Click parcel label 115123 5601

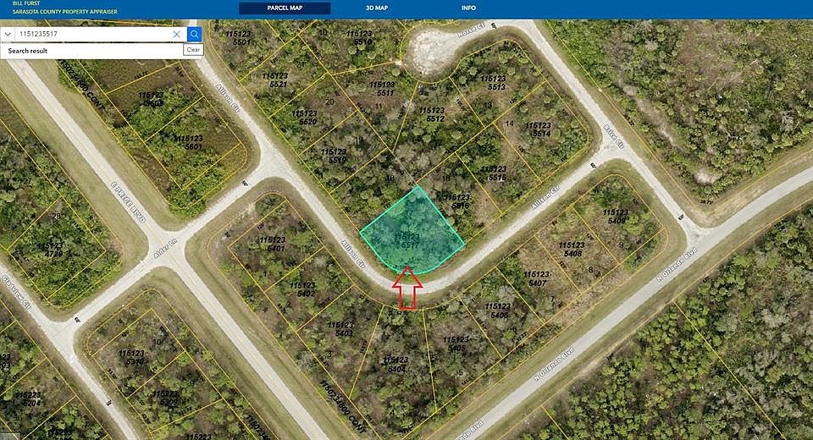click(x=189, y=142)
